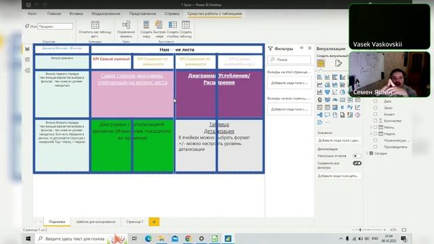Select the globe map visual
This screenshot has width=434, height=244.
[319, 100]
